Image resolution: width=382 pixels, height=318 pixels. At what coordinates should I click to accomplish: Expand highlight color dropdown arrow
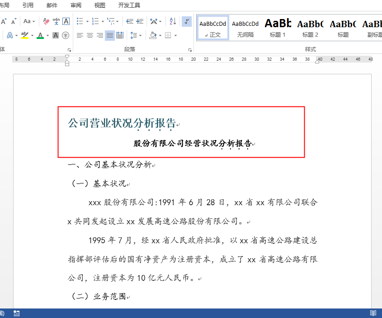click(32, 36)
